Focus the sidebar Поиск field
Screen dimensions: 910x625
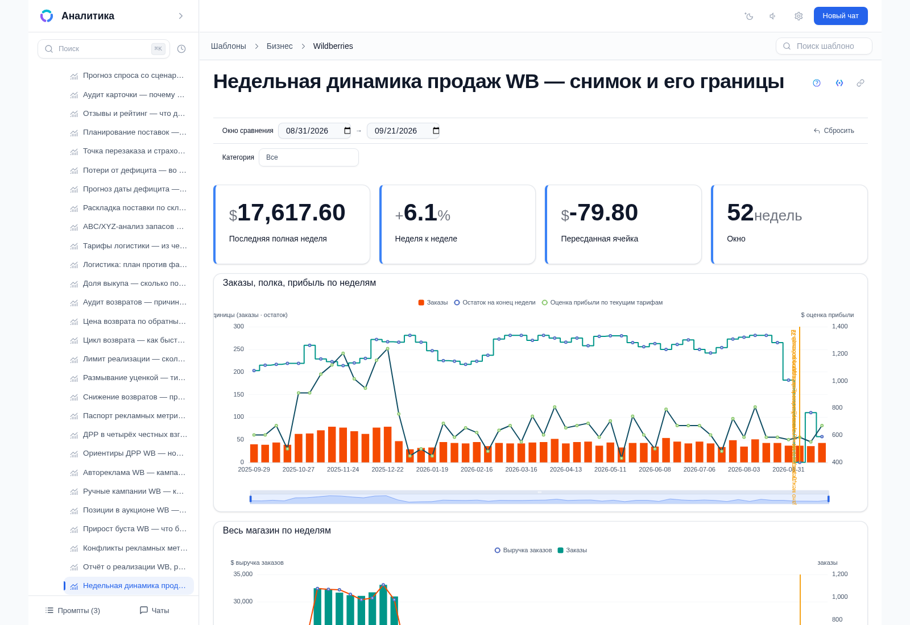coord(104,49)
